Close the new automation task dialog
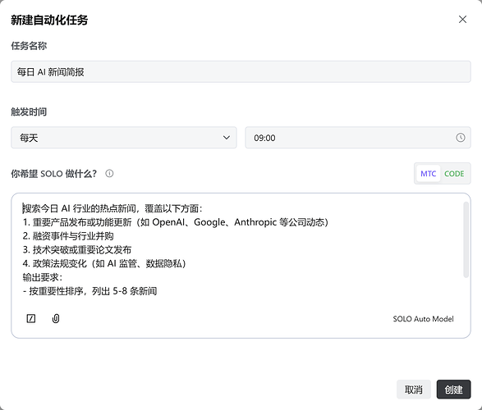This screenshot has height=410, width=482. tap(462, 20)
